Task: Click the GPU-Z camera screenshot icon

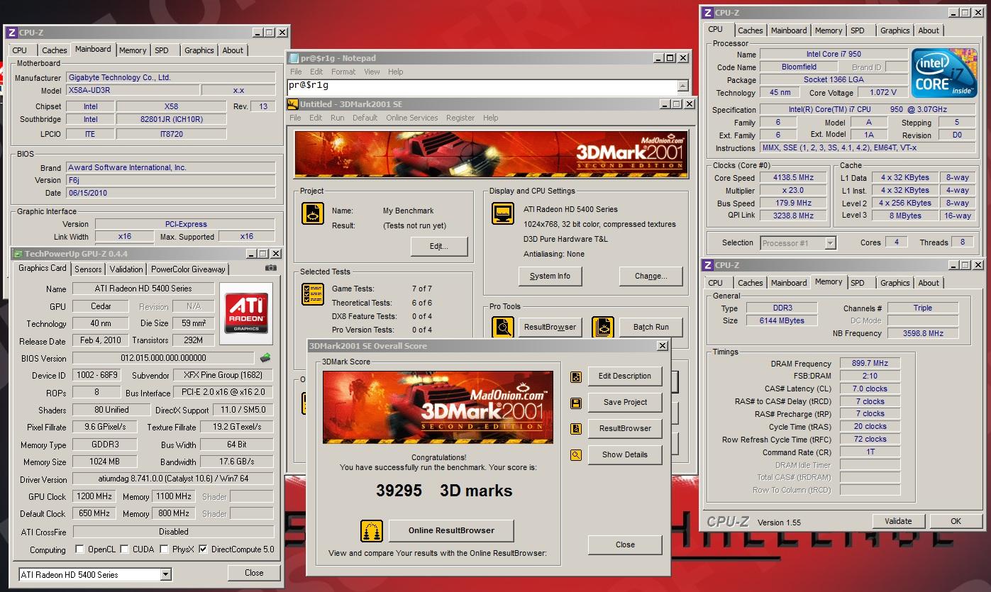Action: [x=270, y=268]
